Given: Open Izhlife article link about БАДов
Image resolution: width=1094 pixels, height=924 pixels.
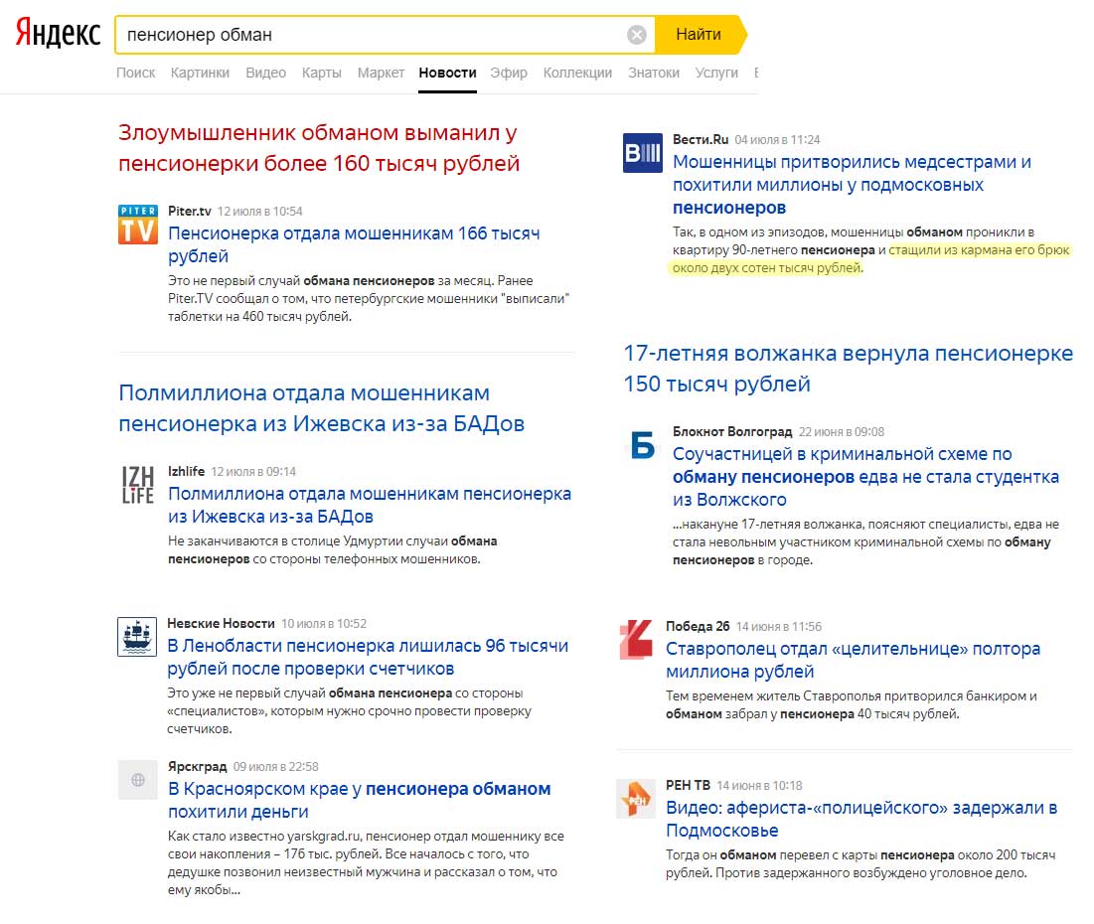Looking at the screenshot, I should pyautogui.click(x=369, y=505).
